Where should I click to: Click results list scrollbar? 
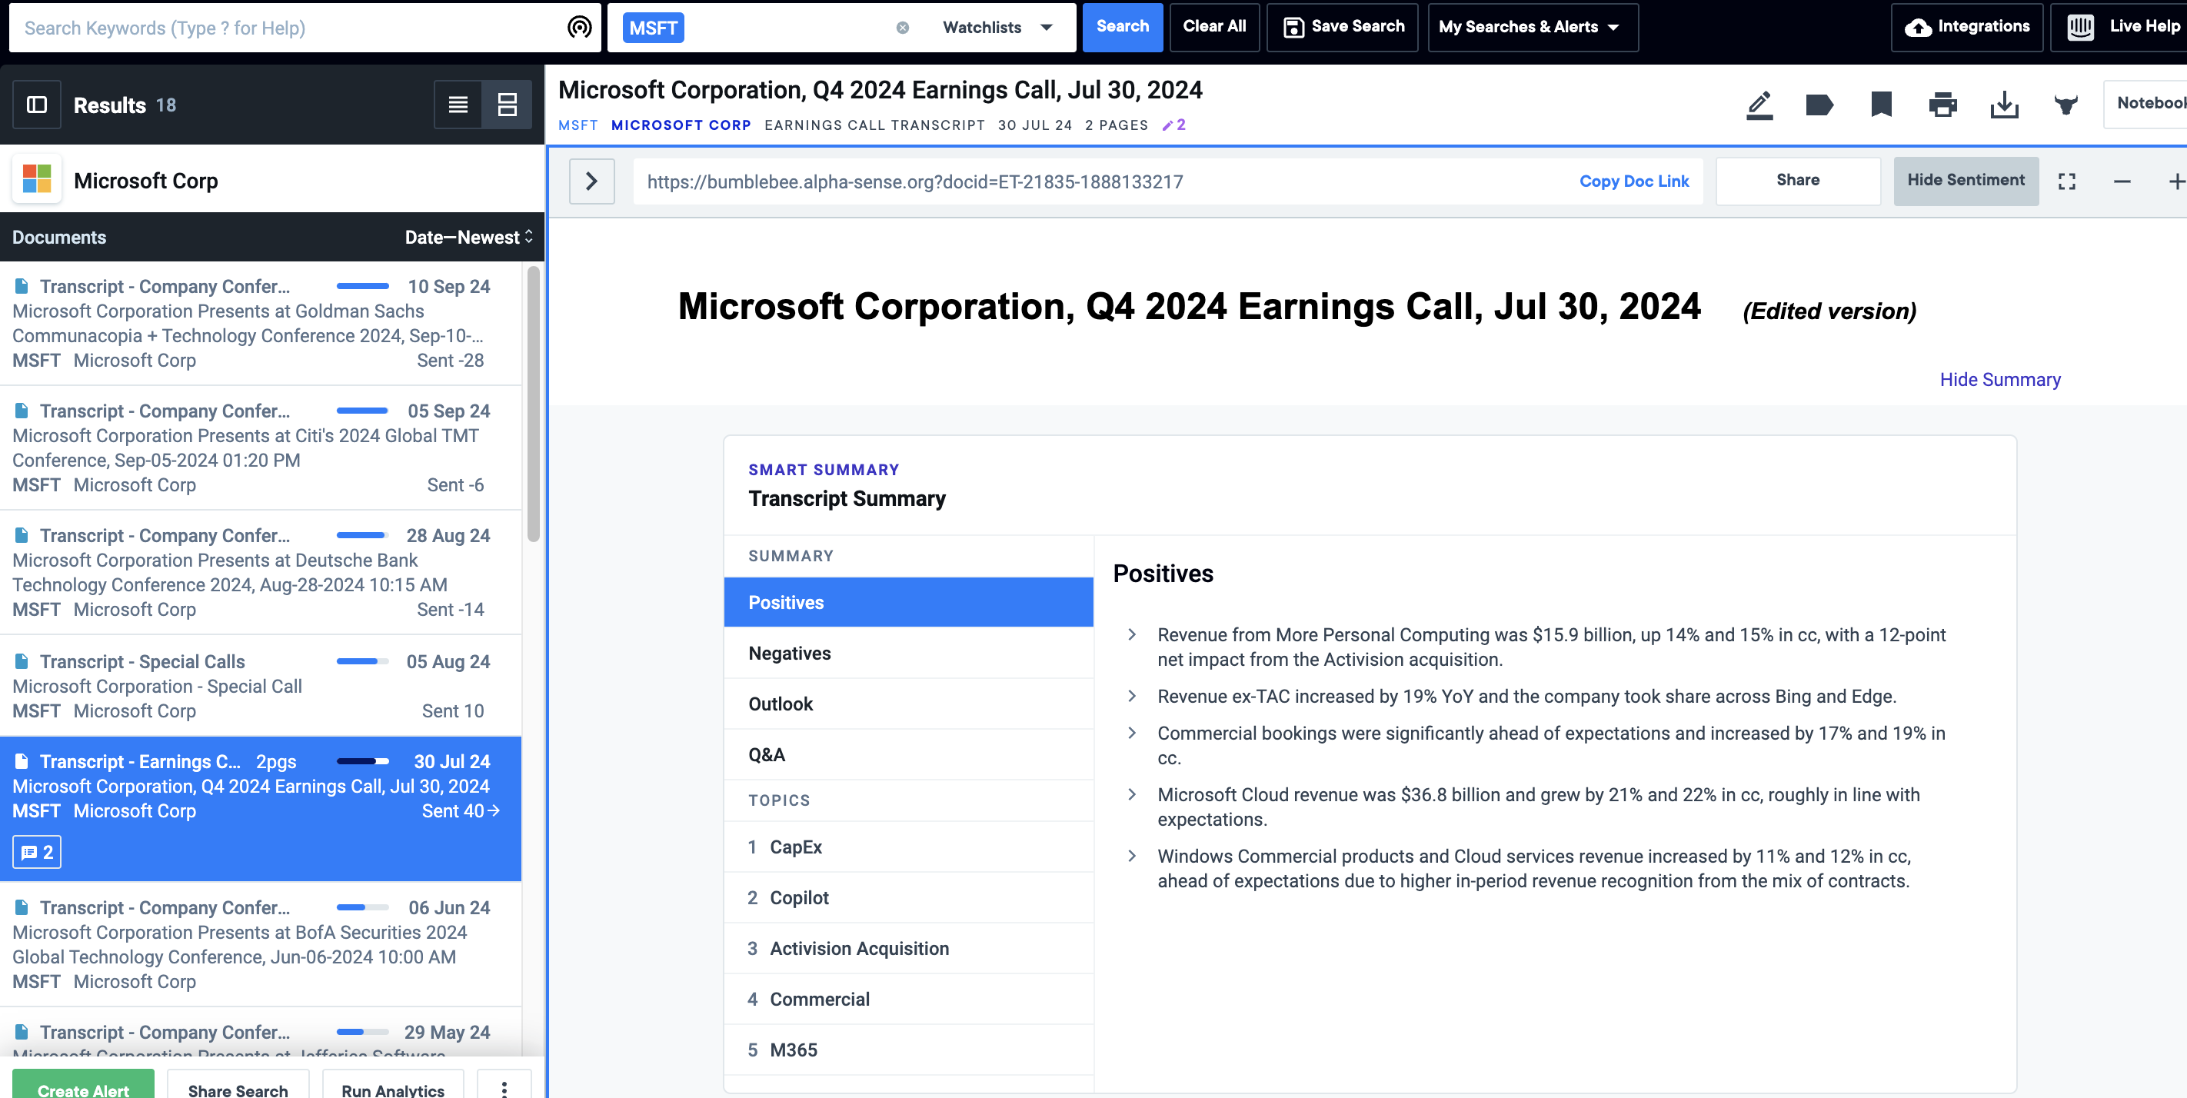click(x=533, y=404)
